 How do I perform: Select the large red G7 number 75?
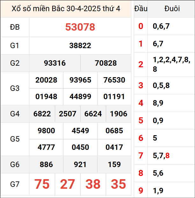[x=42, y=184]
